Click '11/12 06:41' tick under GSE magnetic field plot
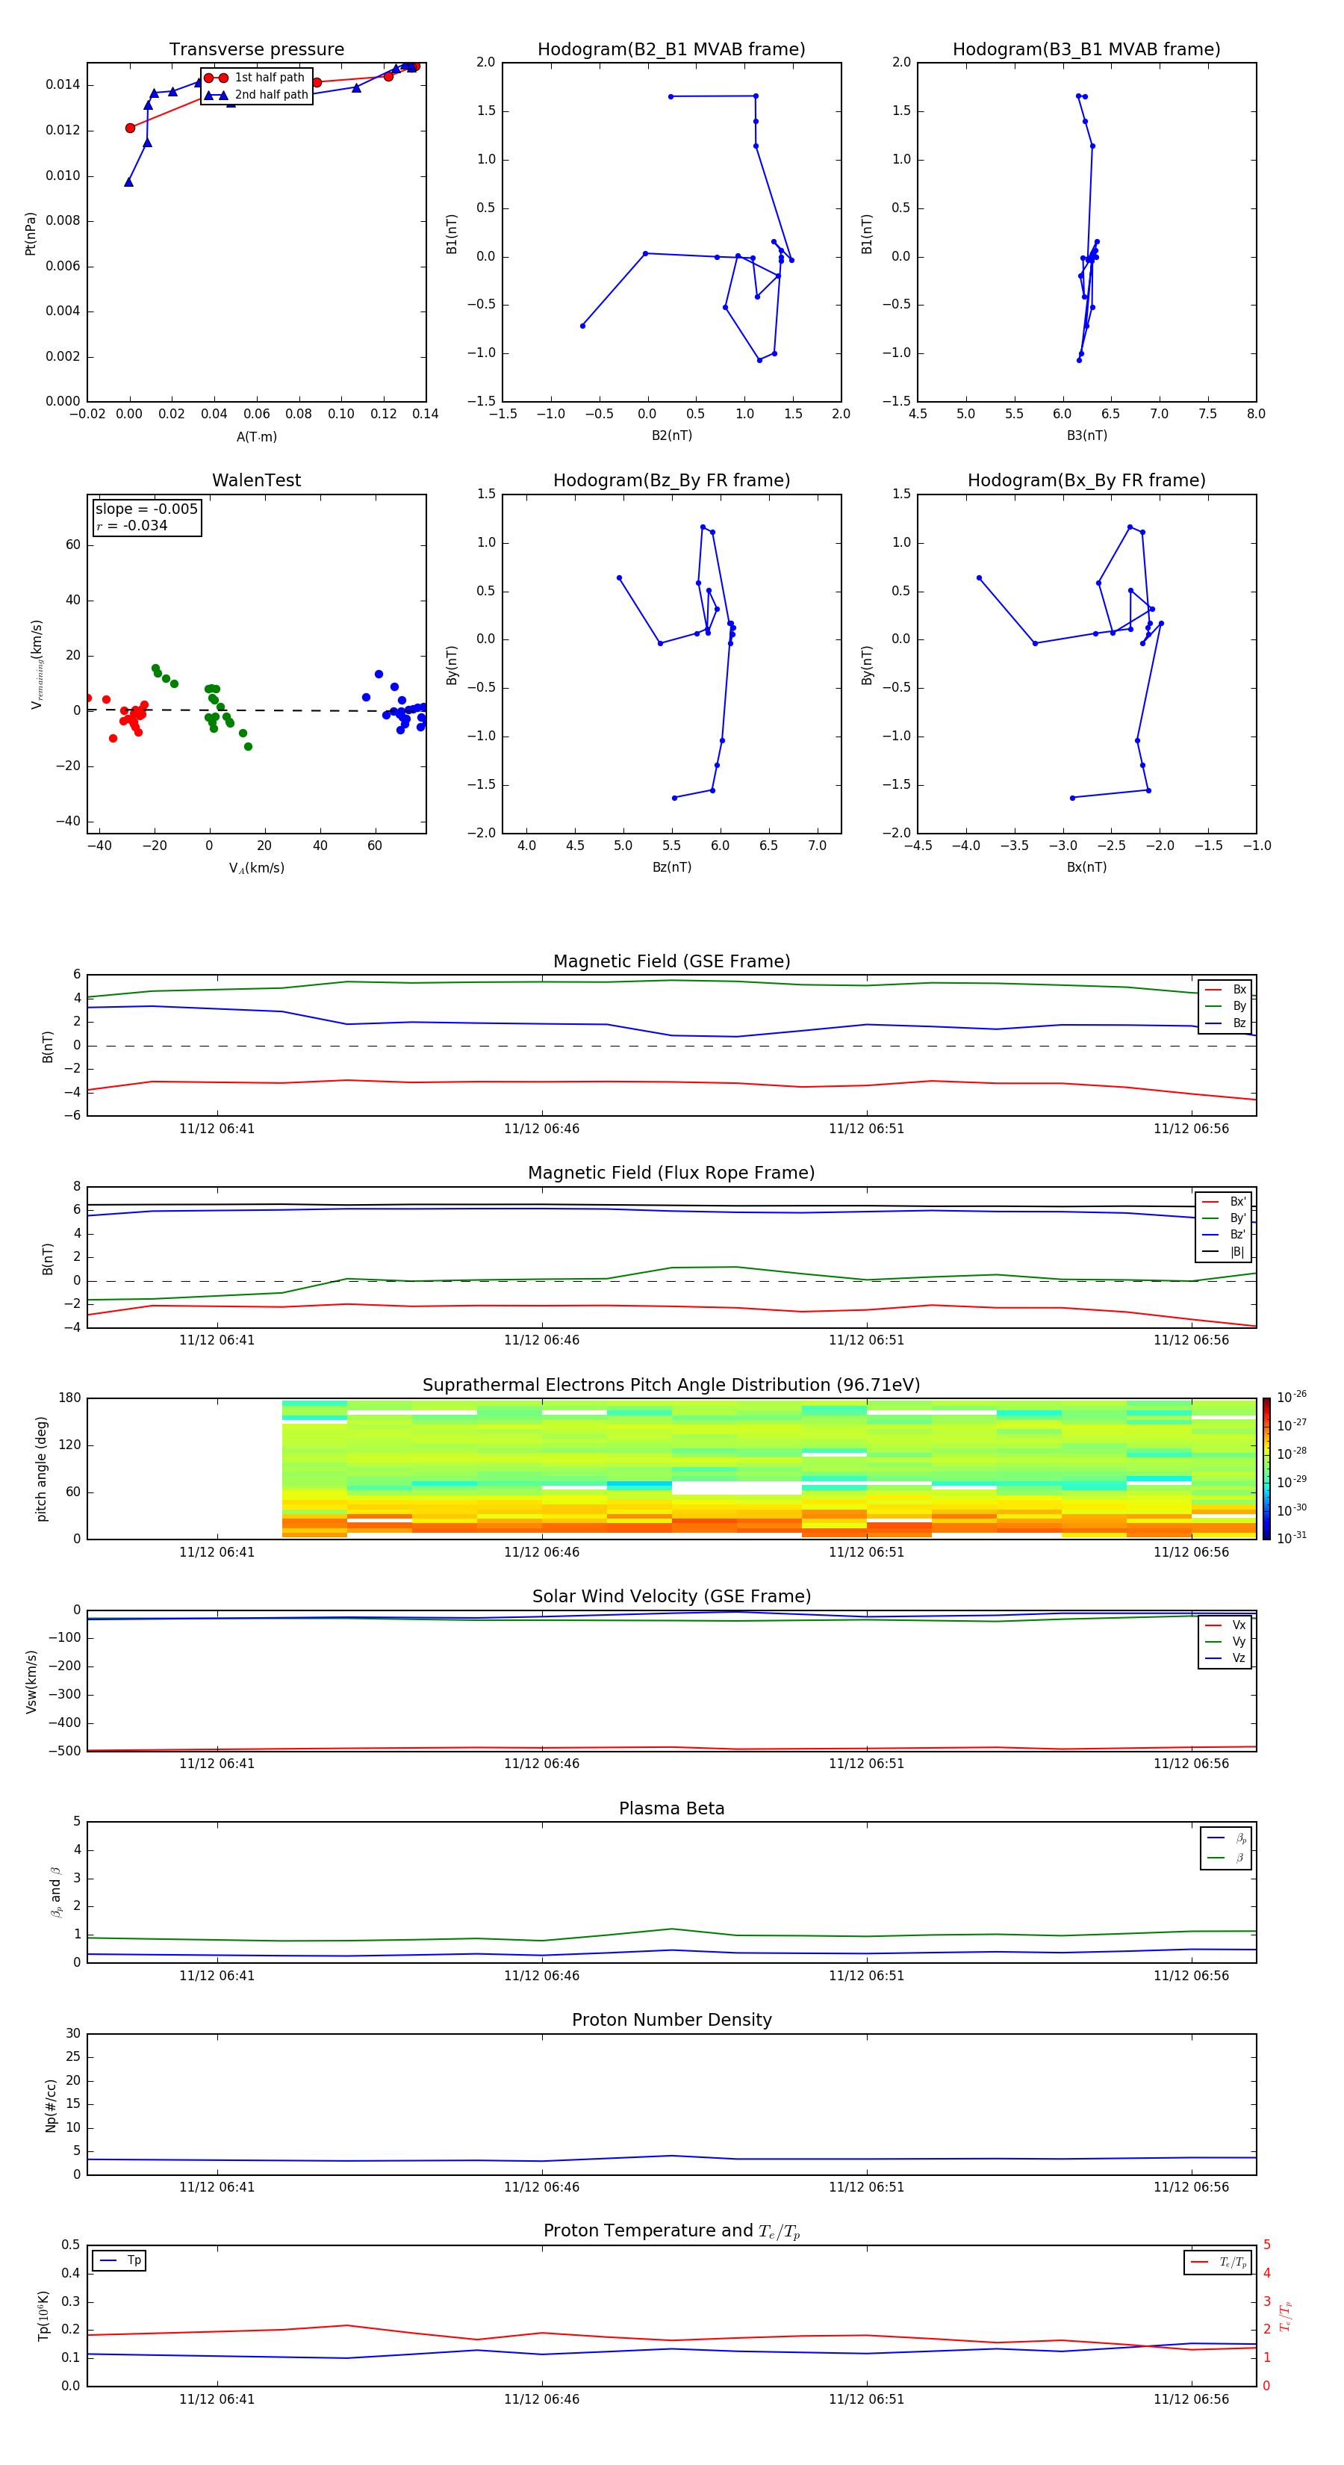The width and height of the screenshot is (1344, 2465). [x=217, y=1129]
